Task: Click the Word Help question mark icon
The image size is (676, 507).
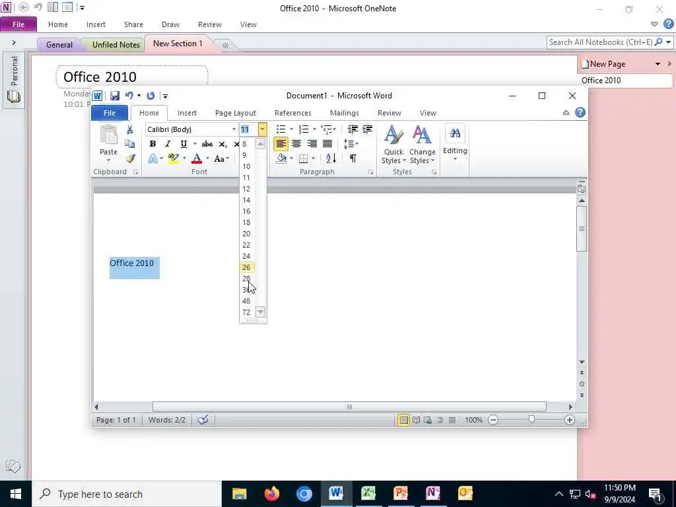Action: pyautogui.click(x=580, y=112)
